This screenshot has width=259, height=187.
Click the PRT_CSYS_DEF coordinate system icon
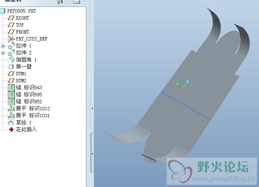(x=11, y=39)
